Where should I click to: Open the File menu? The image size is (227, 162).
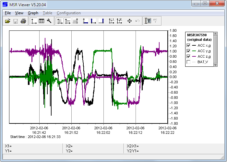click(8, 13)
